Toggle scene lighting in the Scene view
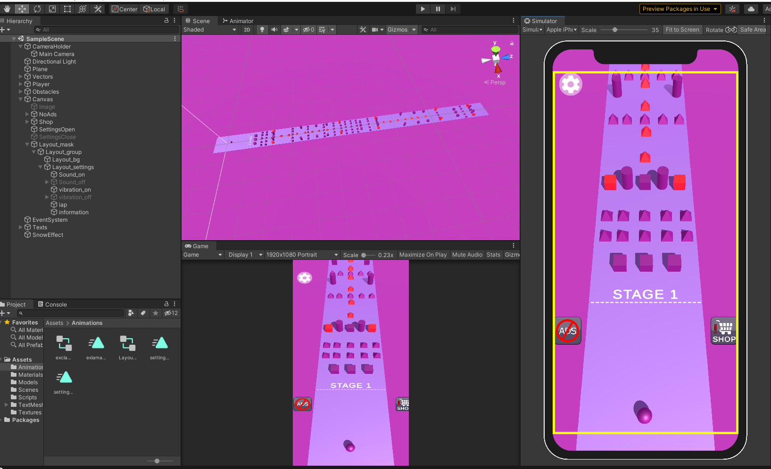This screenshot has width=771, height=469. click(262, 29)
